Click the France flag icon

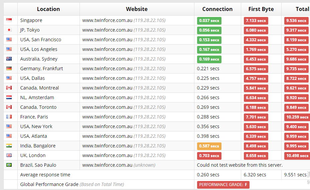click(x=9, y=116)
